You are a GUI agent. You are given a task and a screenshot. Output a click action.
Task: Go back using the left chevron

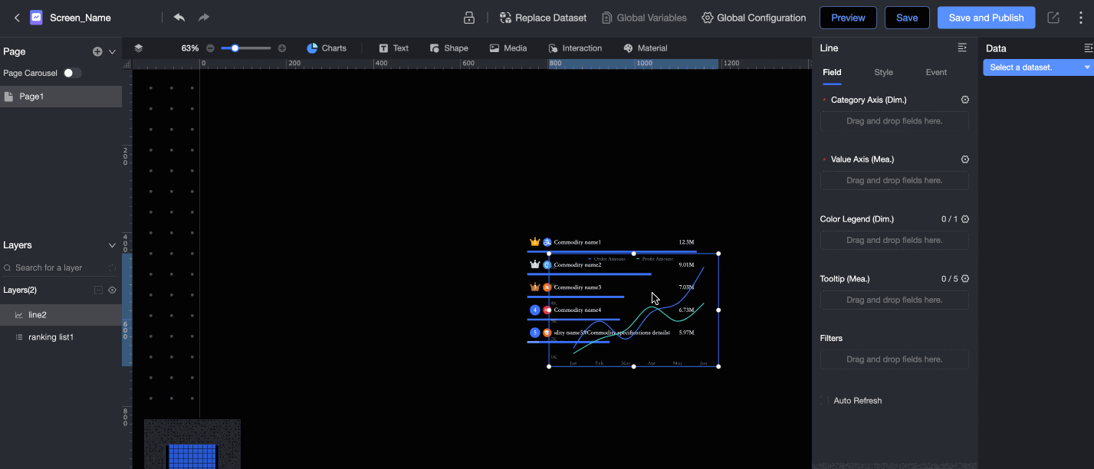coord(17,18)
